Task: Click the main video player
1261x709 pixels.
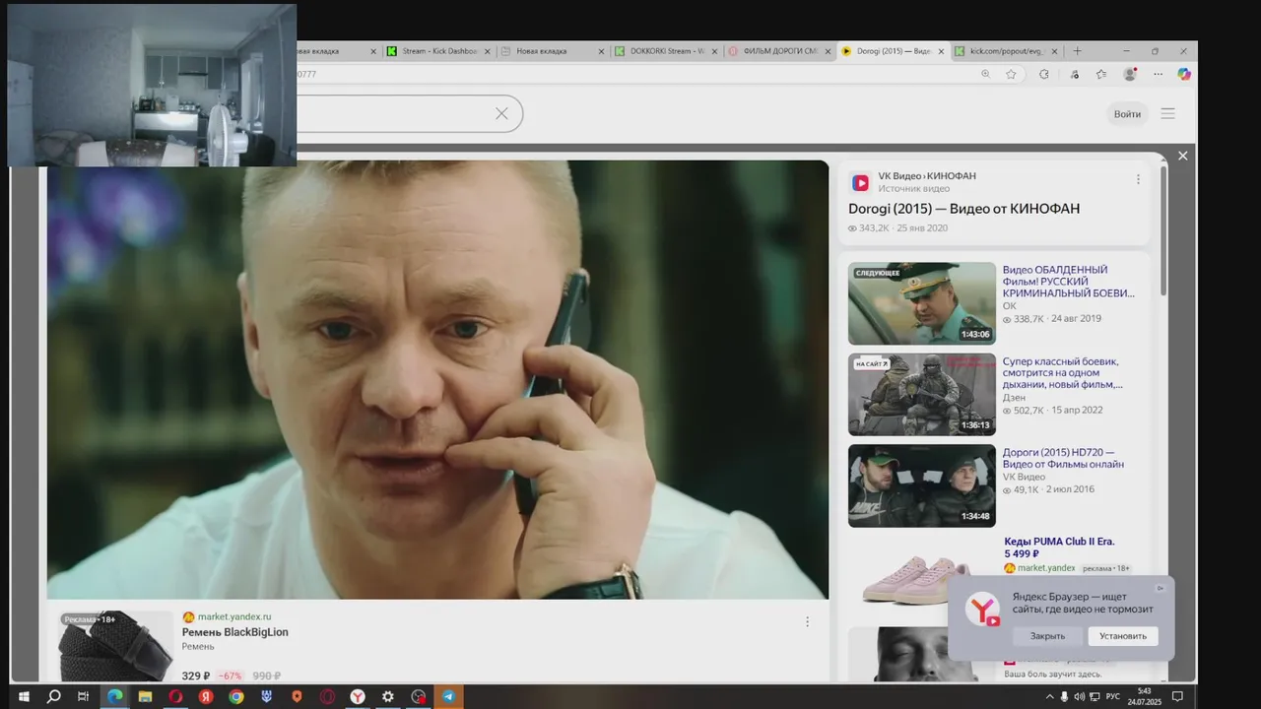Action: [x=437, y=380]
